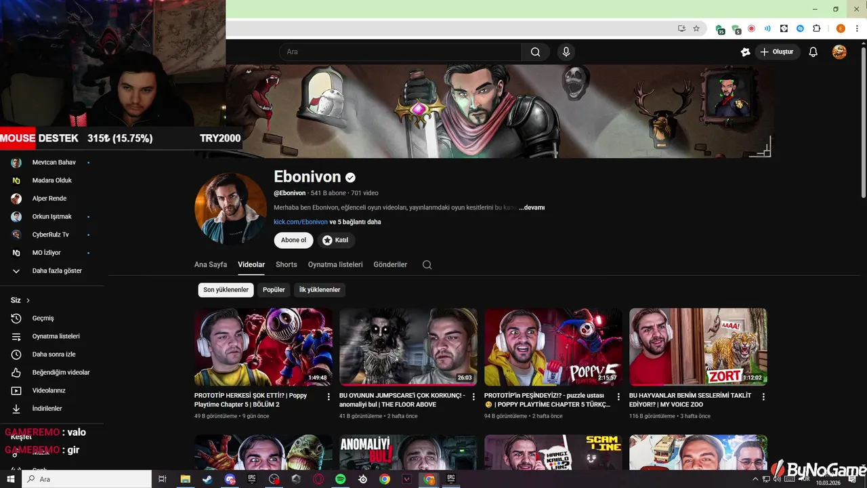Expand channel description with ...devamı
Image resolution: width=867 pixels, height=488 pixels.
532,207
